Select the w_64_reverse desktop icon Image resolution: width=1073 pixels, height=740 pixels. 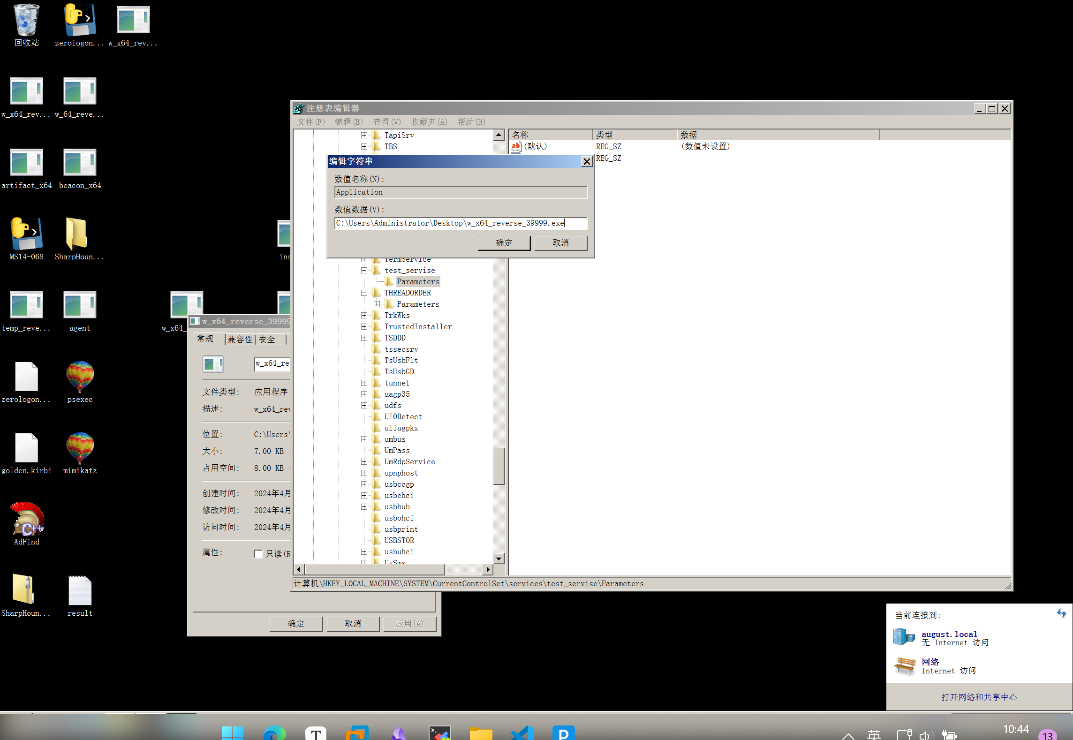[x=80, y=91]
